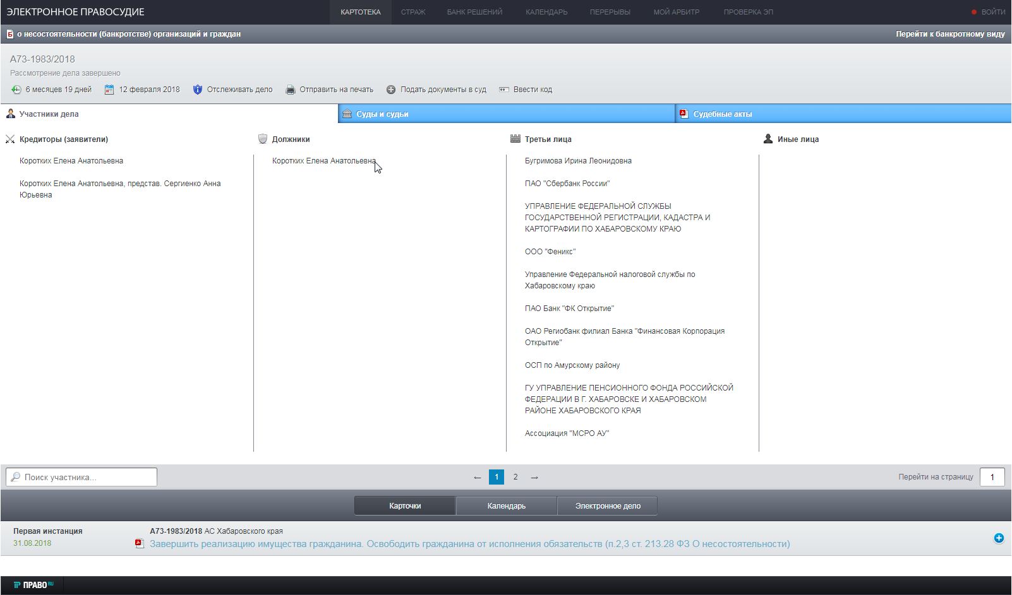This screenshot has width=1012, height=595.
Task: Expand the Первая инстанция row with plus button
Action: coord(999,538)
